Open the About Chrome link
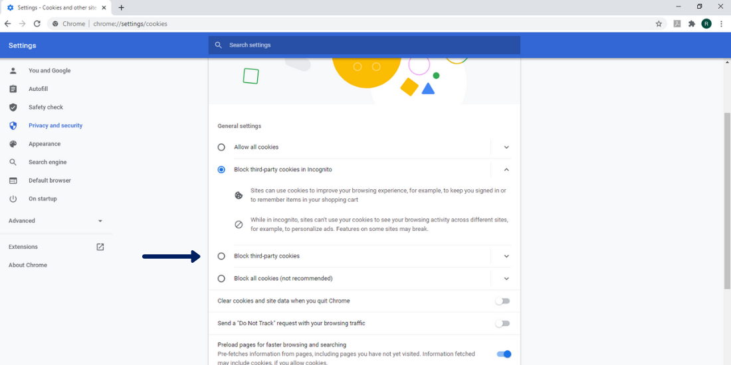Screen dimensions: 731x365 pyautogui.click(x=28, y=265)
